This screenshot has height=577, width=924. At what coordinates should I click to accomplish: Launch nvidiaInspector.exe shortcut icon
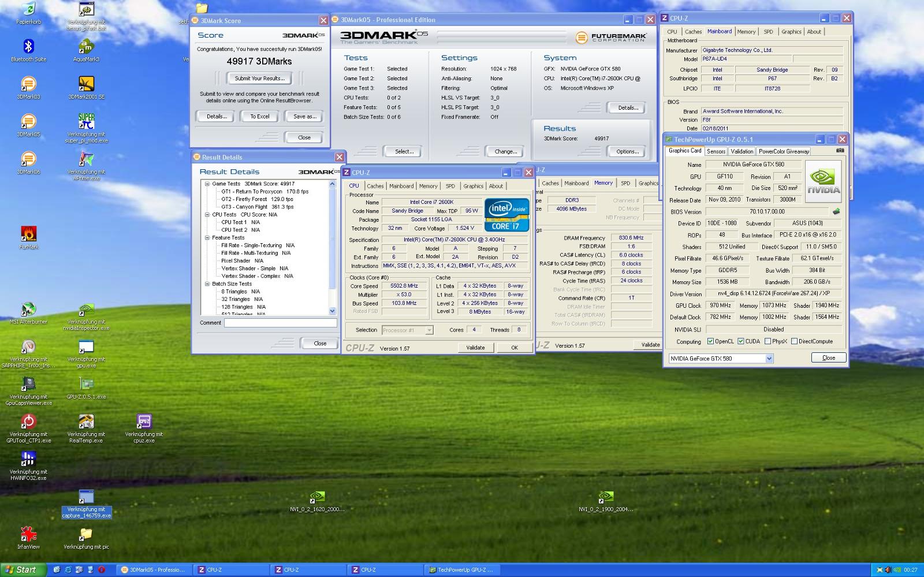click(86, 310)
